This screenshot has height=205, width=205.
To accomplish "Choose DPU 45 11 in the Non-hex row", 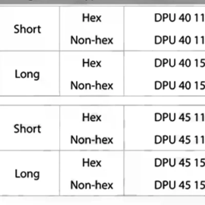I will click(x=179, y=140).
